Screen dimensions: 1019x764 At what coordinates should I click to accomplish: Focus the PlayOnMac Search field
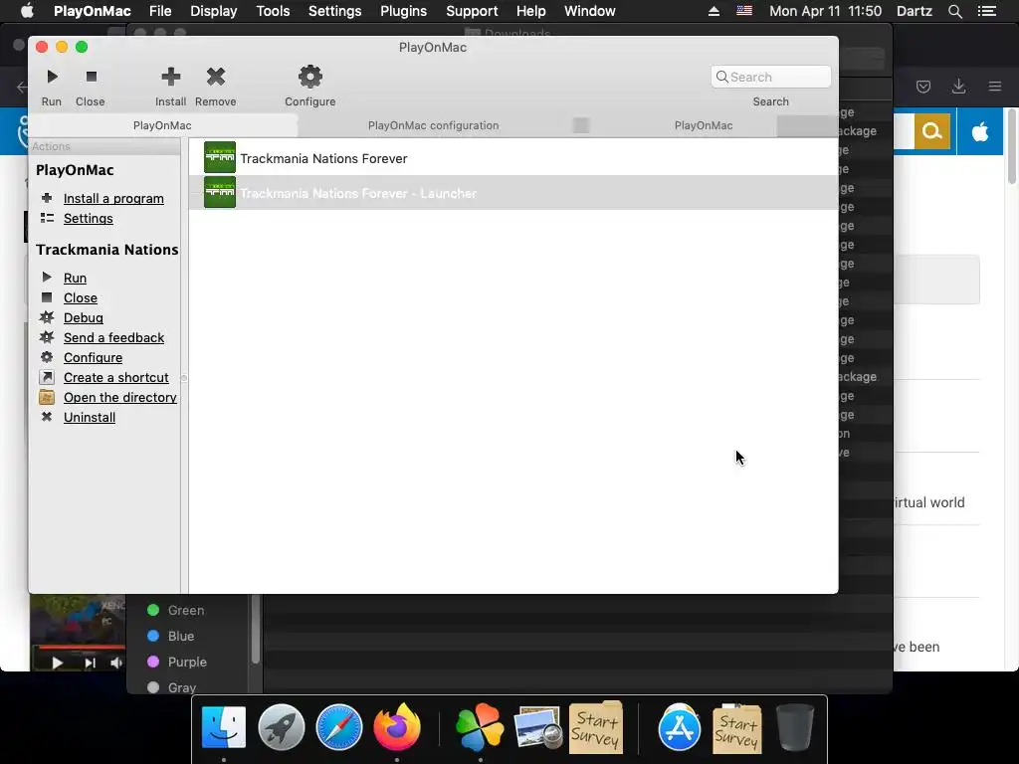771,77
